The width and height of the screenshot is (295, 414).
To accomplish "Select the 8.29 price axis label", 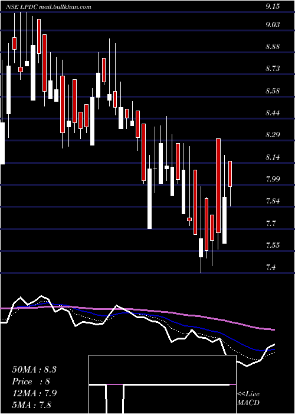I will [x=273, y=135].
